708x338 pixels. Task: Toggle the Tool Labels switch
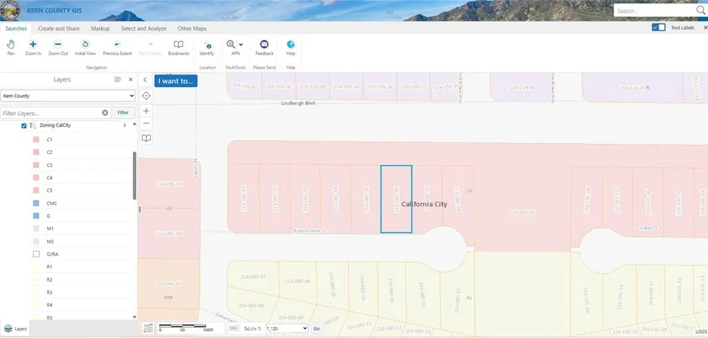tap(659, 28)
